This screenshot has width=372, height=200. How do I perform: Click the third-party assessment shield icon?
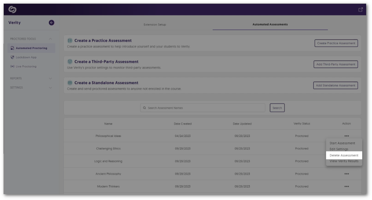click(x=70, y=62)
